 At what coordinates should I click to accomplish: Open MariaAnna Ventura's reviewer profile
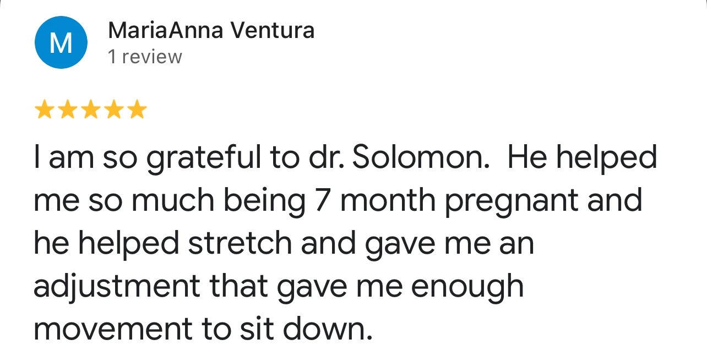click(x=211, y=30)
